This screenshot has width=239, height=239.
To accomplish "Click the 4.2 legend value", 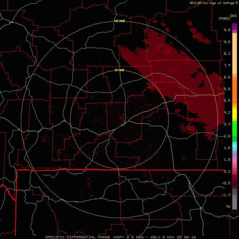I will 227,113.
